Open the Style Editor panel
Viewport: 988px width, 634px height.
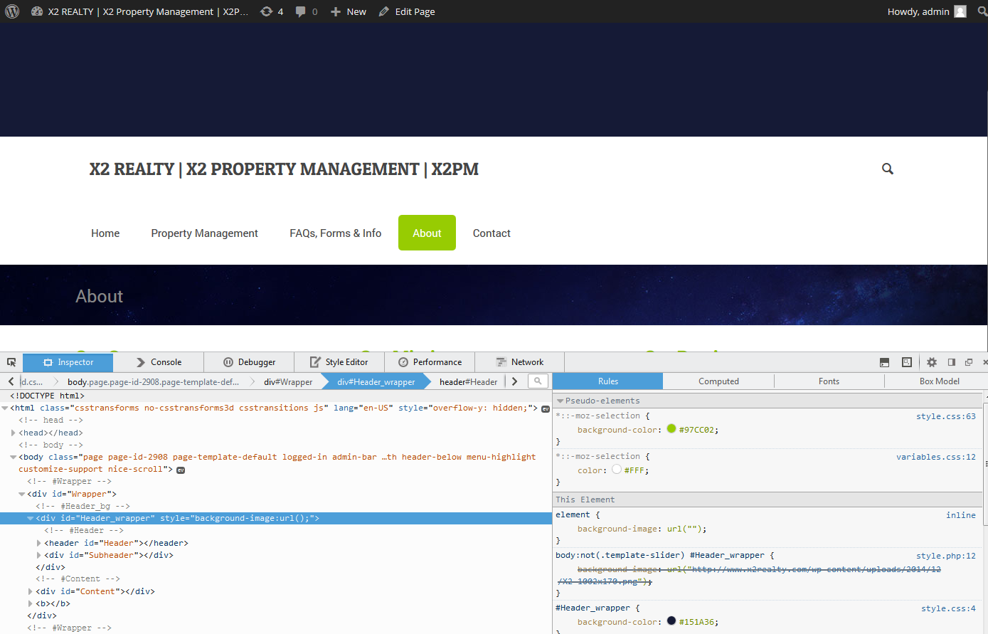point(339,362)
